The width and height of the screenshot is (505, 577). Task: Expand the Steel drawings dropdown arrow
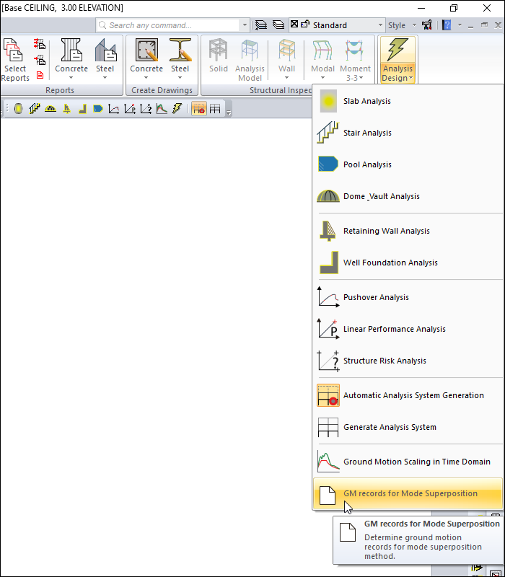click(180, 77)
